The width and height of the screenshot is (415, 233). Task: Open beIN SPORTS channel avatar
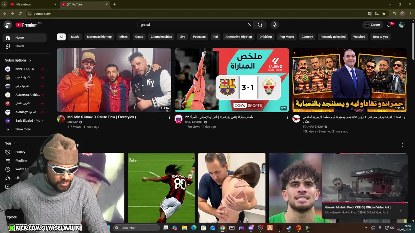coord(179,119)
